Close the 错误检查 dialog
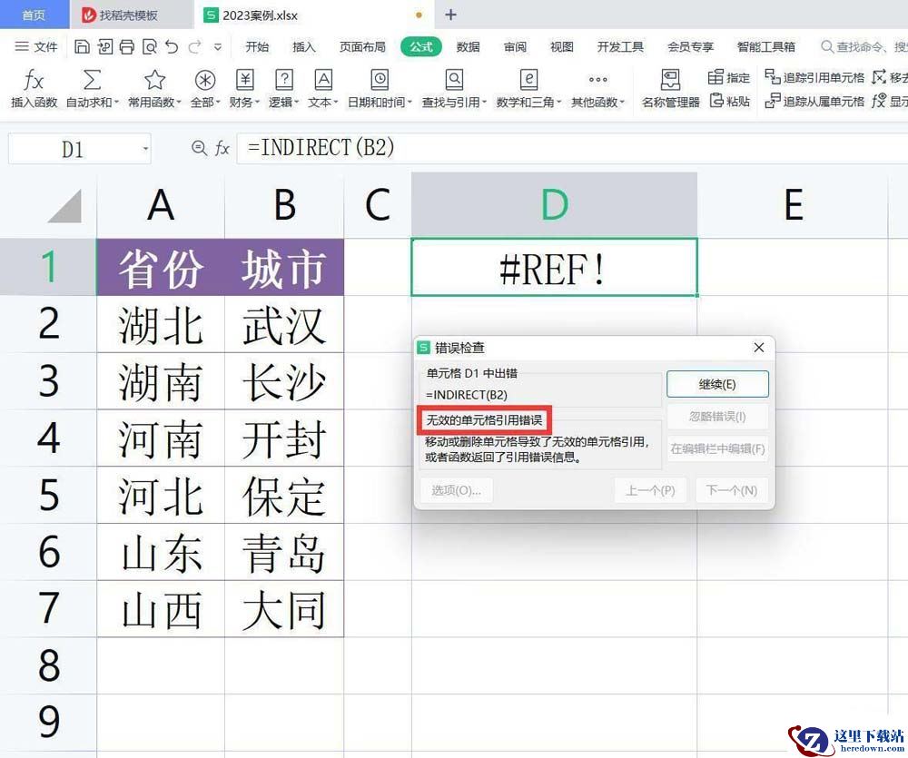This screenshot has width=908, height=758. coord(758,348)
